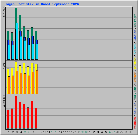Click the orange Rechner bar for day 1
Image resolution: width=138 pixels, height=135 pixels.
pyautogui.click(x=9, y=85)
